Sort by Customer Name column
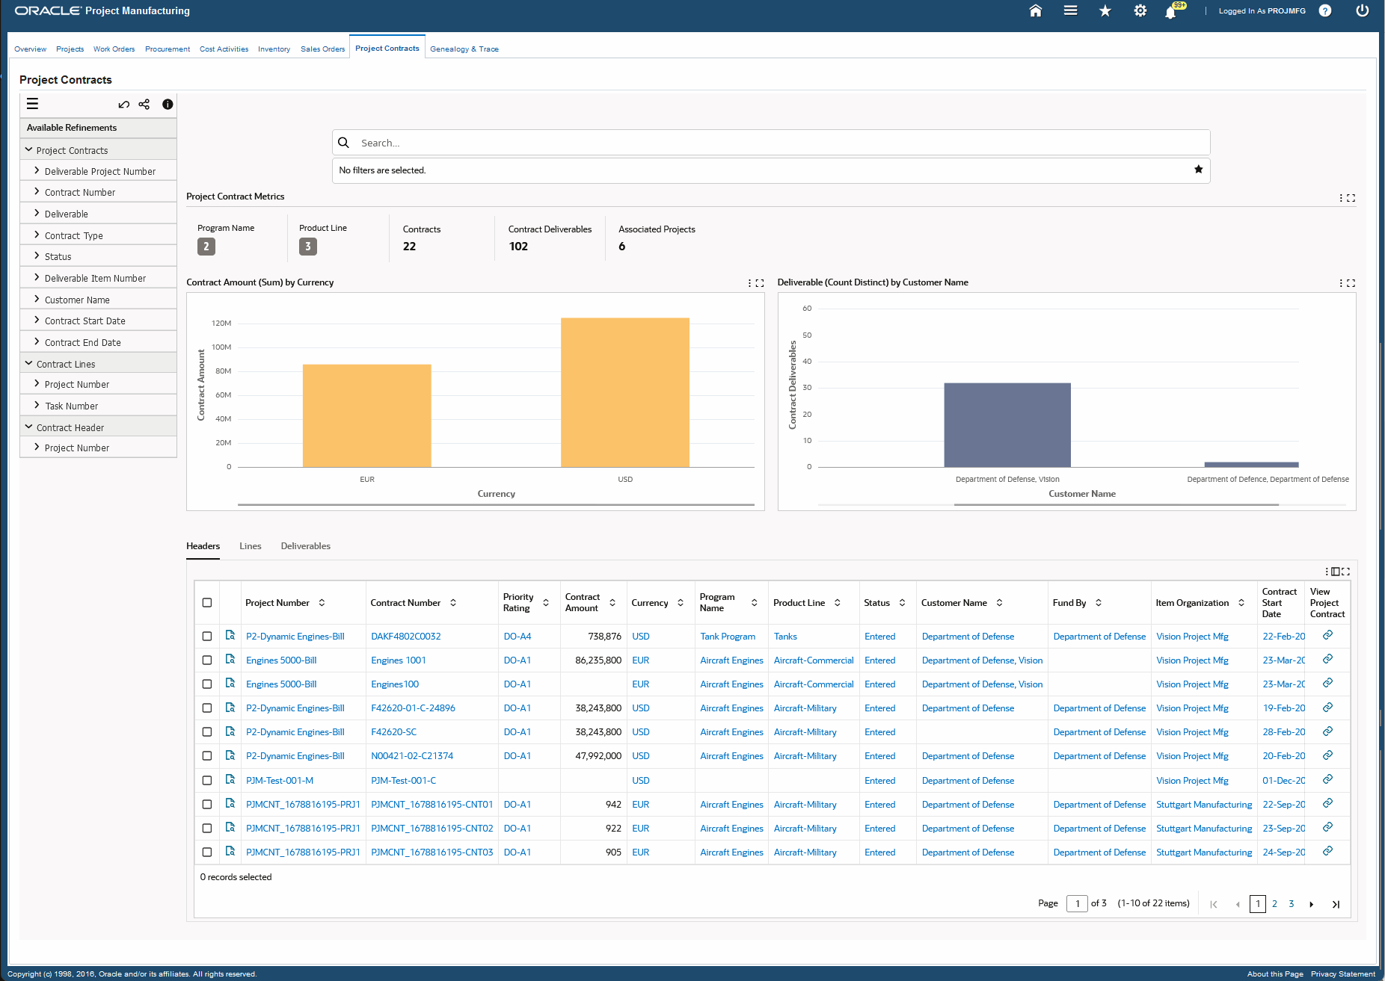Viewport: 1385px width, 981px height. 999,603
